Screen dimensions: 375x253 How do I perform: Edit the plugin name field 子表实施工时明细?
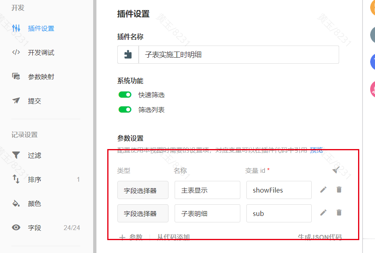coord(239,54)
